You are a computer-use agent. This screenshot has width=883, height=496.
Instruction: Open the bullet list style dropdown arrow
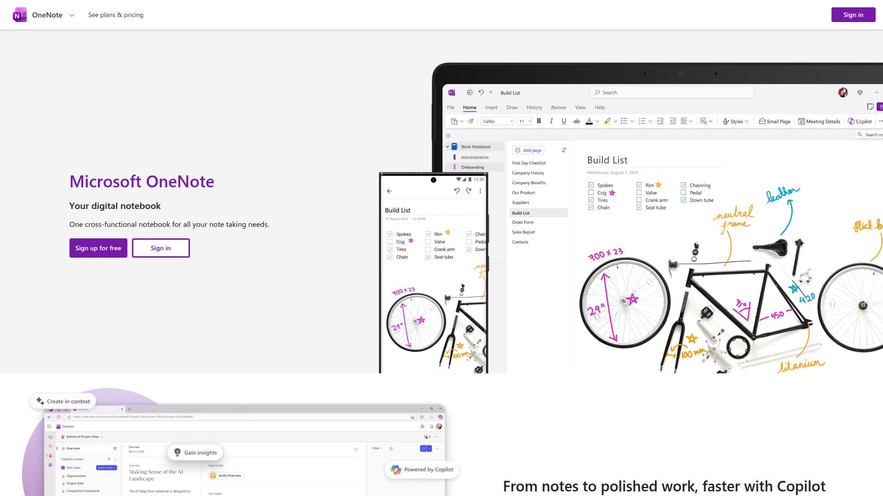(632, 121)
